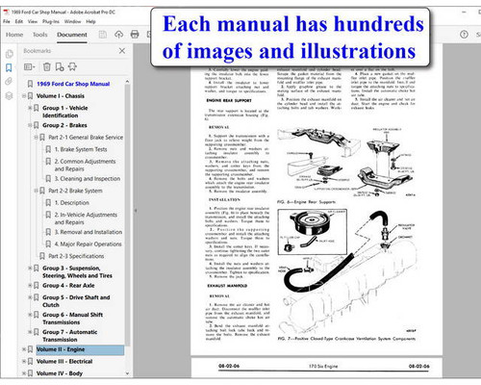
Task: Open the View menu
Action: pos(33,21)
